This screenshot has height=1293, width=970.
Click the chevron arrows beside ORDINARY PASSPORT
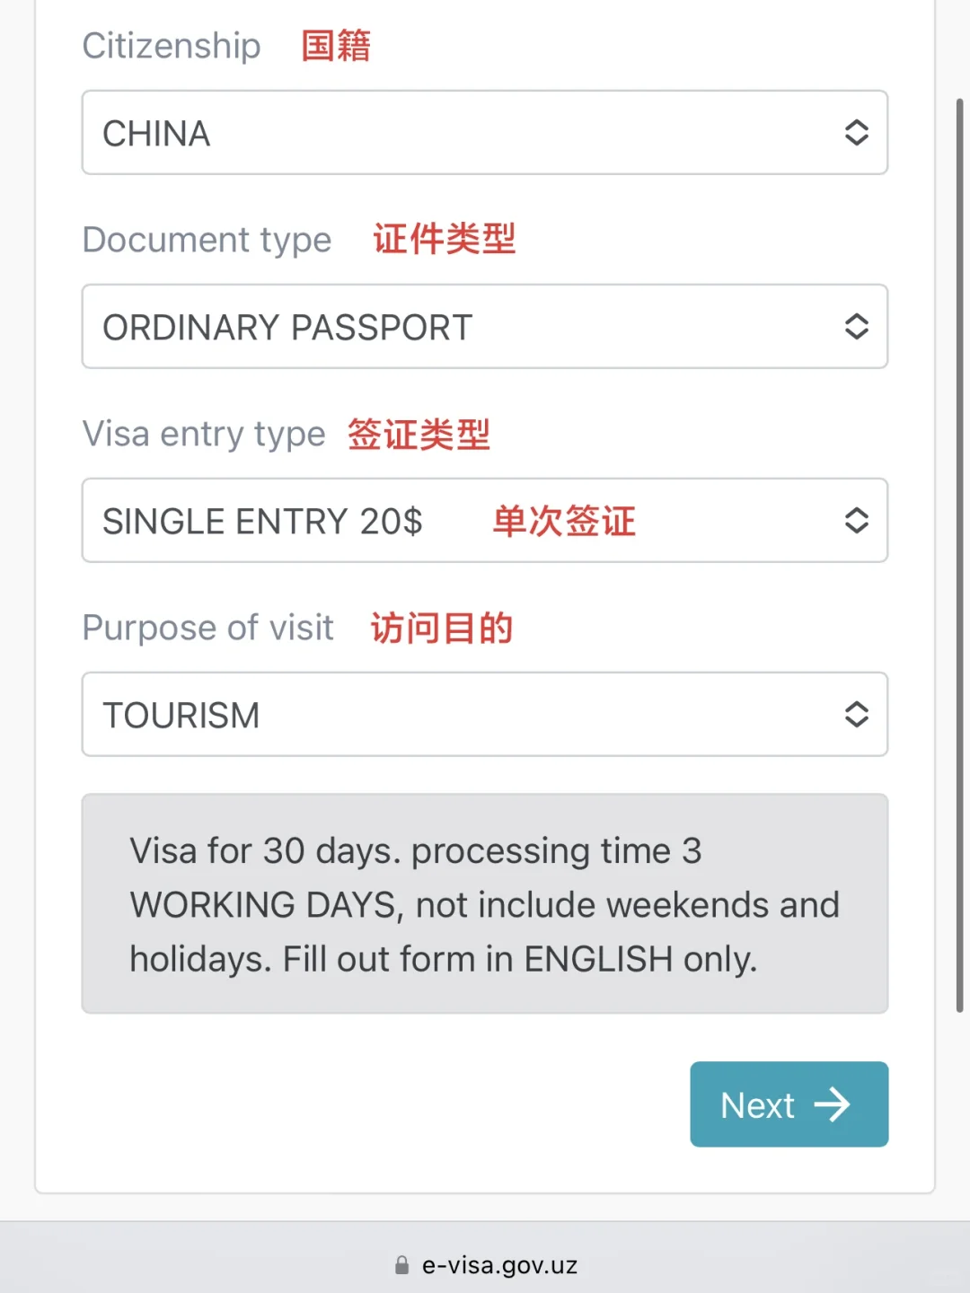point(856,327)
